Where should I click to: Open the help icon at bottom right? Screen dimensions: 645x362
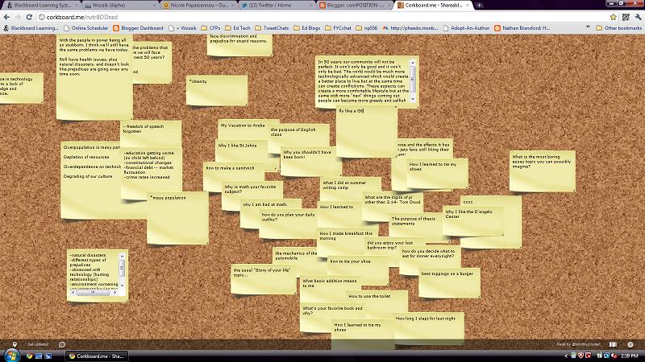pos(630,344)
